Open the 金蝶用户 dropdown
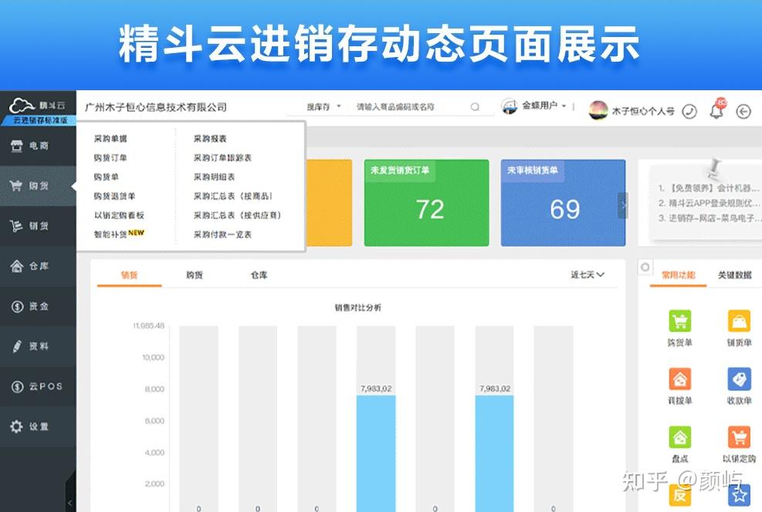 (544, 106)
